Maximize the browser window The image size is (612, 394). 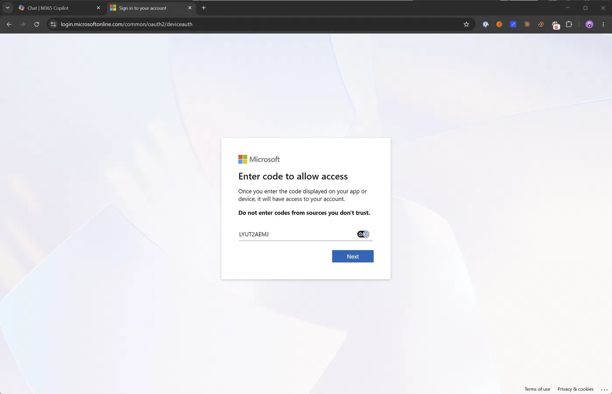[585, 8]
